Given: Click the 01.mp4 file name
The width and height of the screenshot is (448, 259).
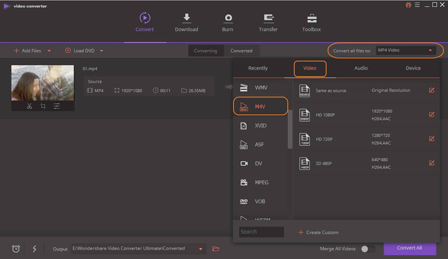Looking at the screenshot, I should (x=90, y=69).
